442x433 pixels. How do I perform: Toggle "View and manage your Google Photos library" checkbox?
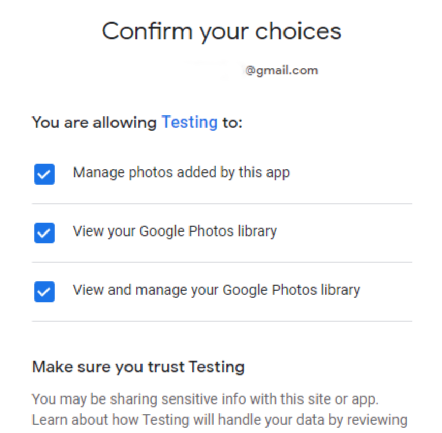[44, 292]
